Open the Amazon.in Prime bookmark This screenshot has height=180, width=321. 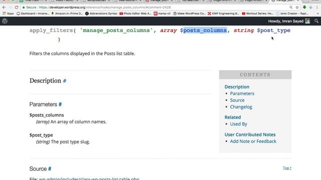click(67, 13)
